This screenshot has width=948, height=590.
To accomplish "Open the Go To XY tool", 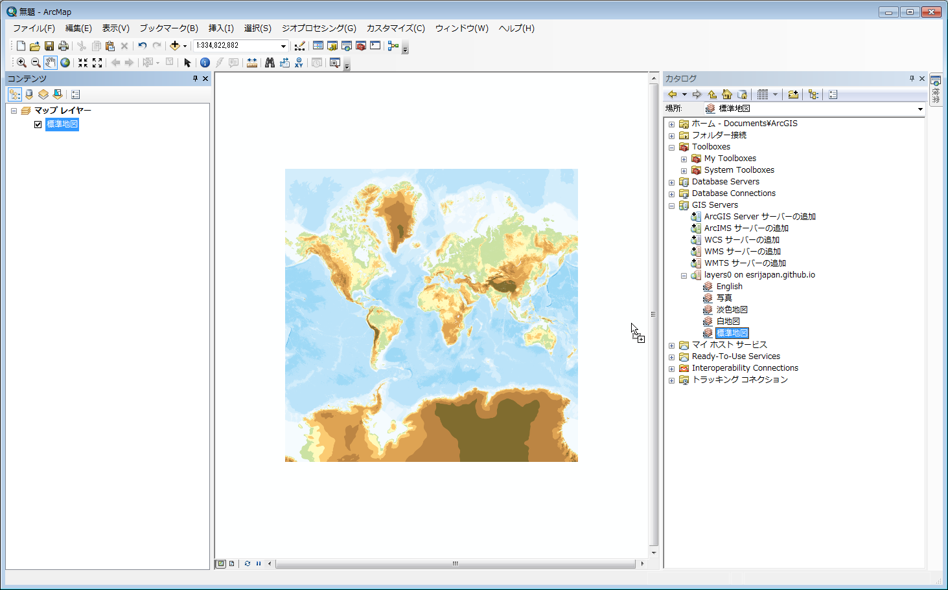I will click(x=298, y=62).
